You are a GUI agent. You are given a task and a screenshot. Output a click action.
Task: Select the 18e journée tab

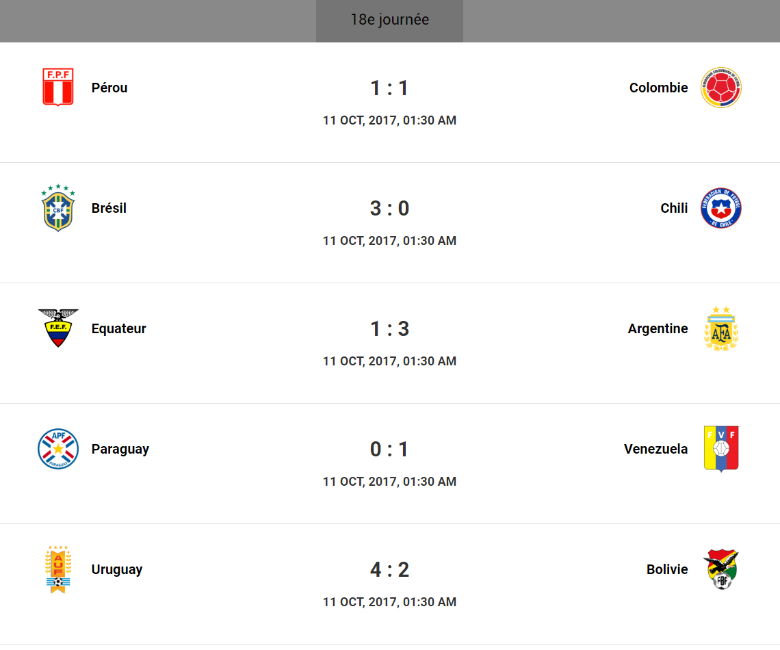pos(389,20)
